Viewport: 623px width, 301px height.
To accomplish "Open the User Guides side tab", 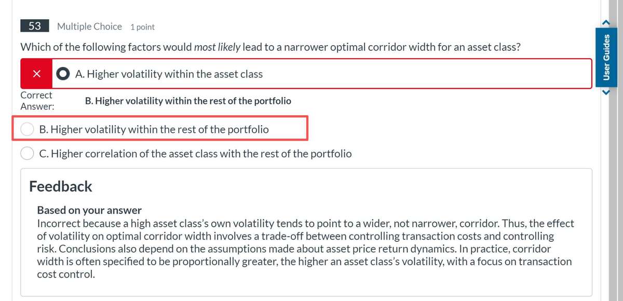I will point(605,57).
